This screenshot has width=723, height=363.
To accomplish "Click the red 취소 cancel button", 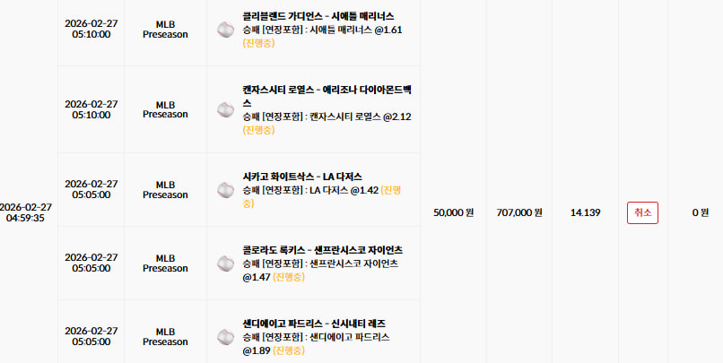I will point(642,212).
